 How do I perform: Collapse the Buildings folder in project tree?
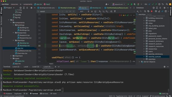(13, 25)
